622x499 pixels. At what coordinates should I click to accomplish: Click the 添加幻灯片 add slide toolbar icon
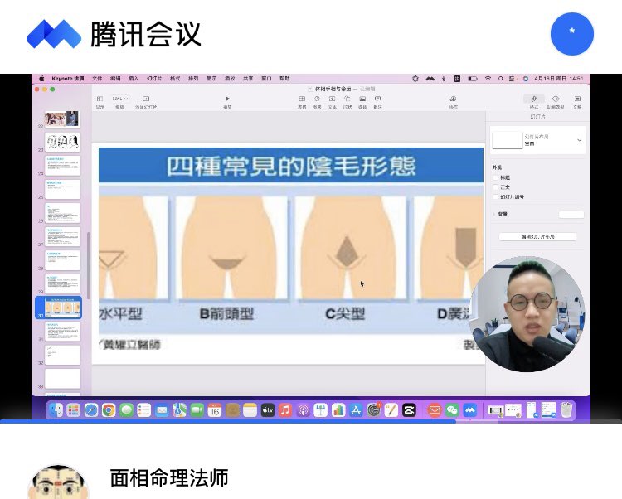click(x=146, y=99)
